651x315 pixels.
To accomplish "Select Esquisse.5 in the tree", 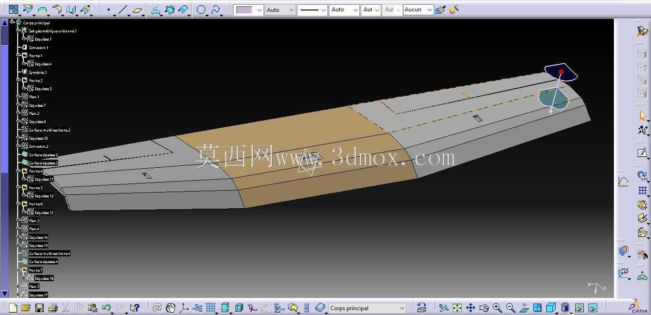I will [x=43, y=89].
